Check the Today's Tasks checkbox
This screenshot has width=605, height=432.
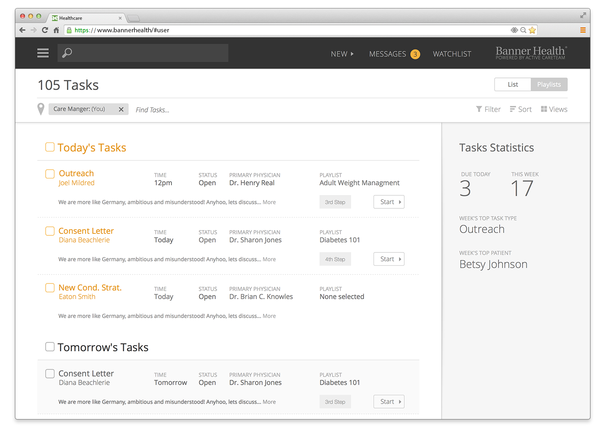coord(50,147)
